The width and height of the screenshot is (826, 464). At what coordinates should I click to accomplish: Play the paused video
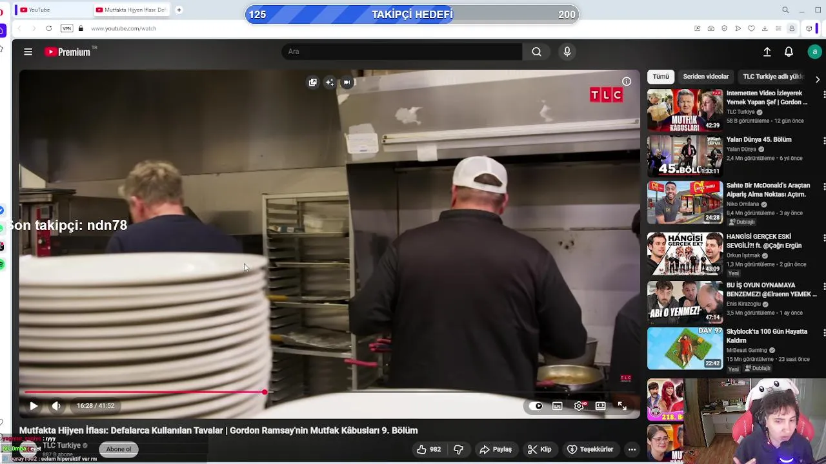[x=34, y=405]
